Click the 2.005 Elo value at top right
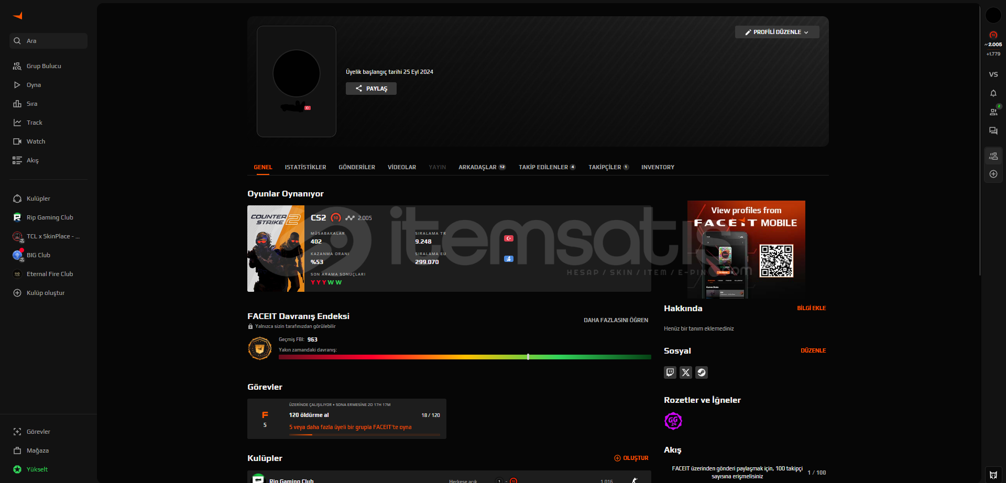Screen dimensions: 1006x483 pos(994,45)
